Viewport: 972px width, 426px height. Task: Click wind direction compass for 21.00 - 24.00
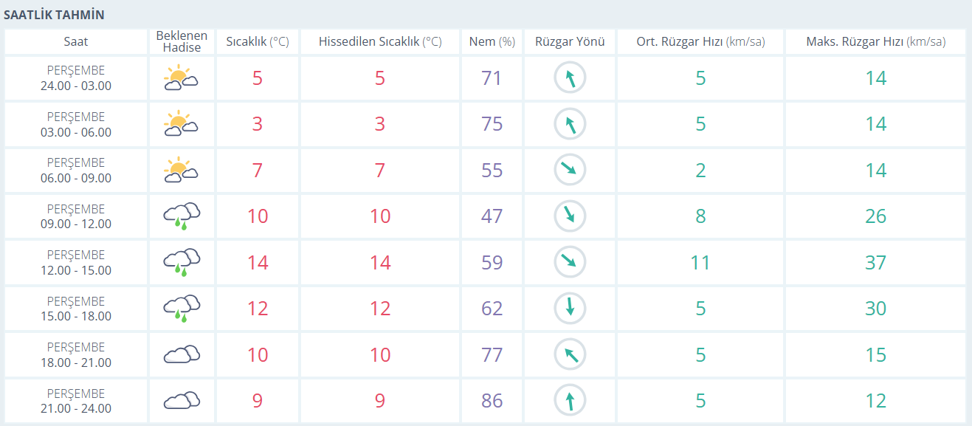pos(570,401)
